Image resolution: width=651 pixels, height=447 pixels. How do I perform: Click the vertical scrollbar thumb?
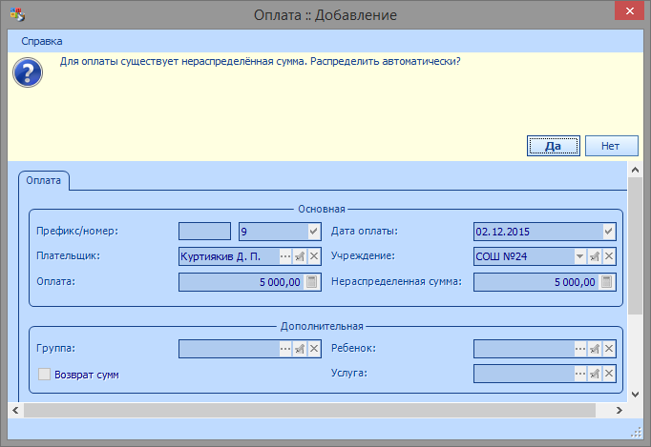pyautogui.click(x=635, y=246)
